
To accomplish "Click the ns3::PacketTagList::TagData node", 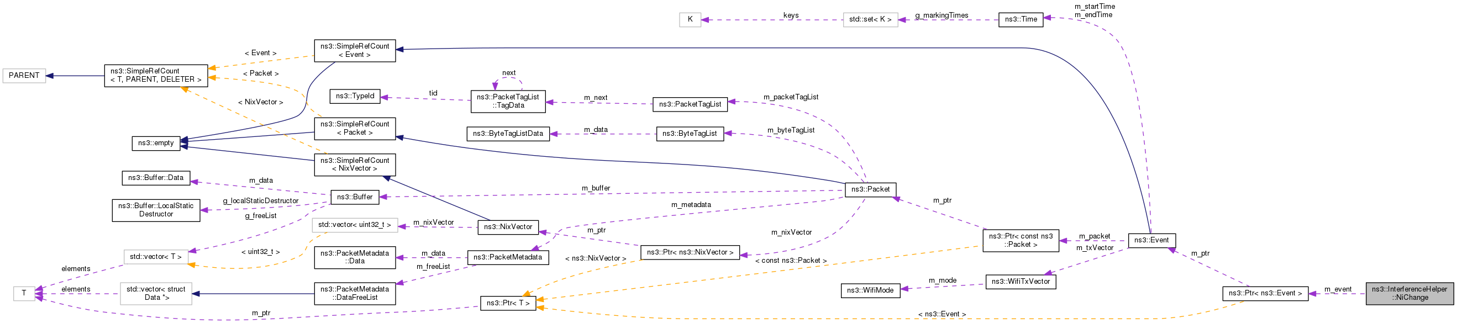I will [x=507, y=101].
